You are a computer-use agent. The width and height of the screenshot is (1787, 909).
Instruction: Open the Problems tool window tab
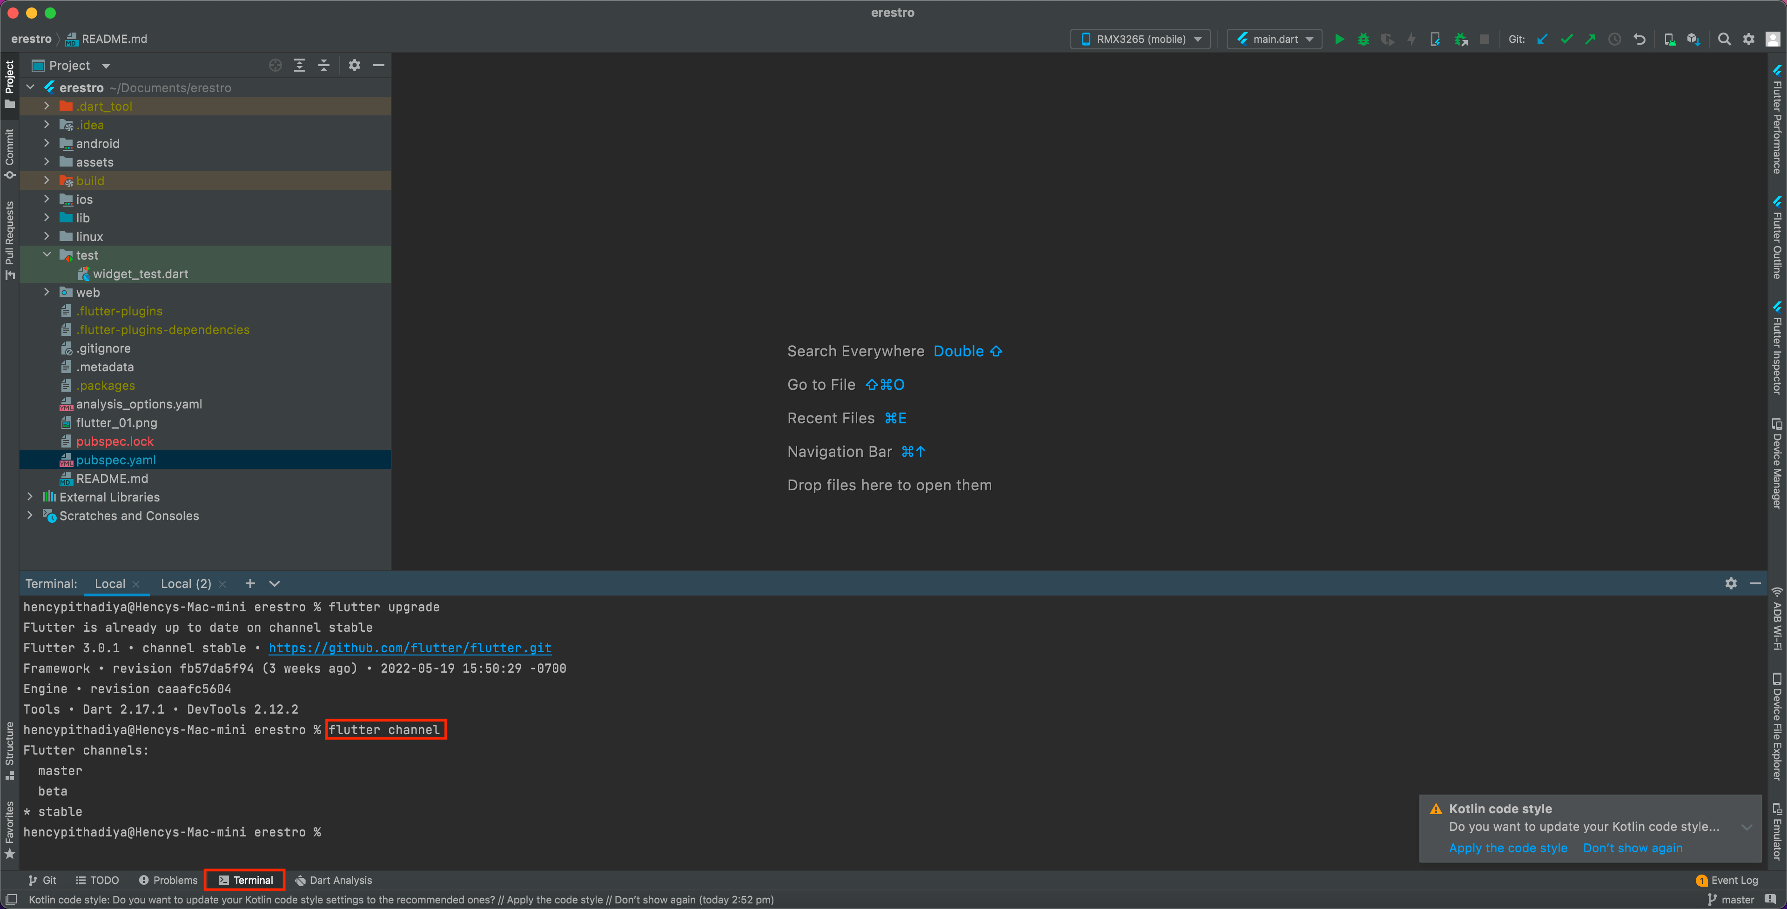[x=168, y=880]
